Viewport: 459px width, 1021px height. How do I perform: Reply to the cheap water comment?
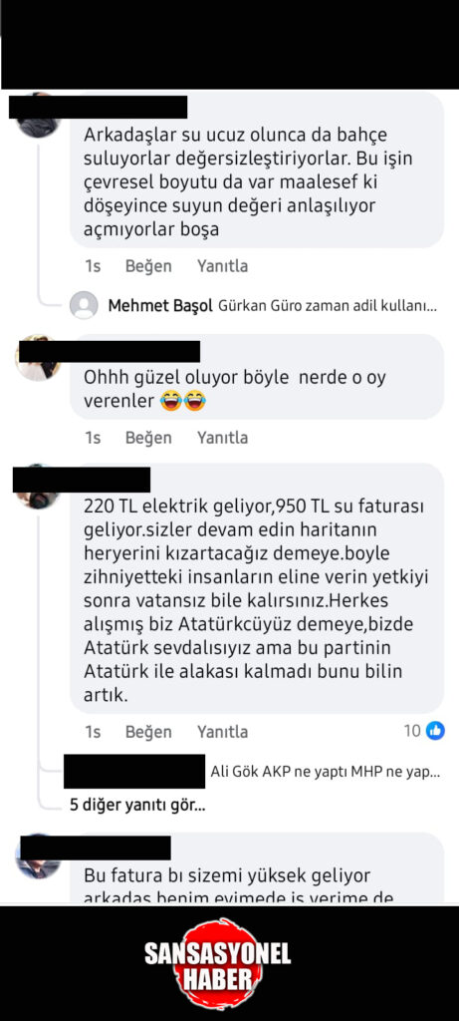pyautogui.click(x=222, y=266)
